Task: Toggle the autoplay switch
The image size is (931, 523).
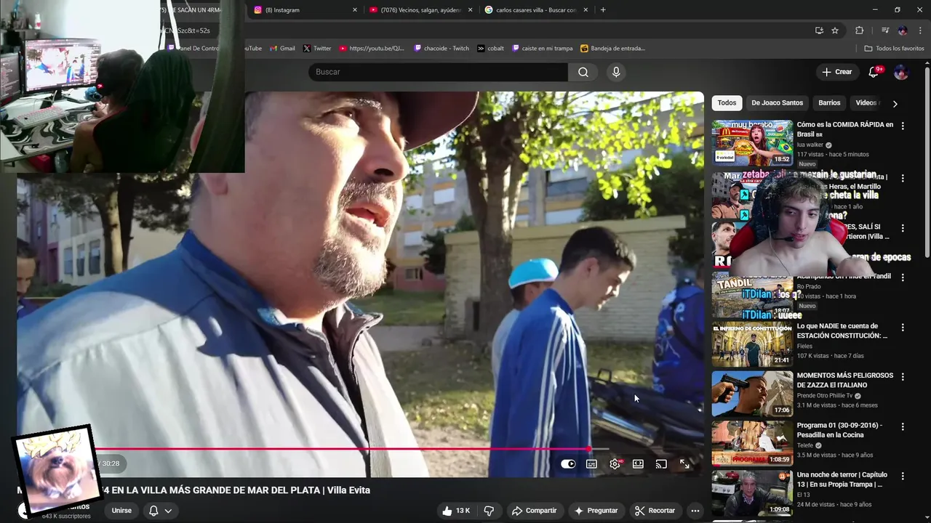Action: [568, 463]
